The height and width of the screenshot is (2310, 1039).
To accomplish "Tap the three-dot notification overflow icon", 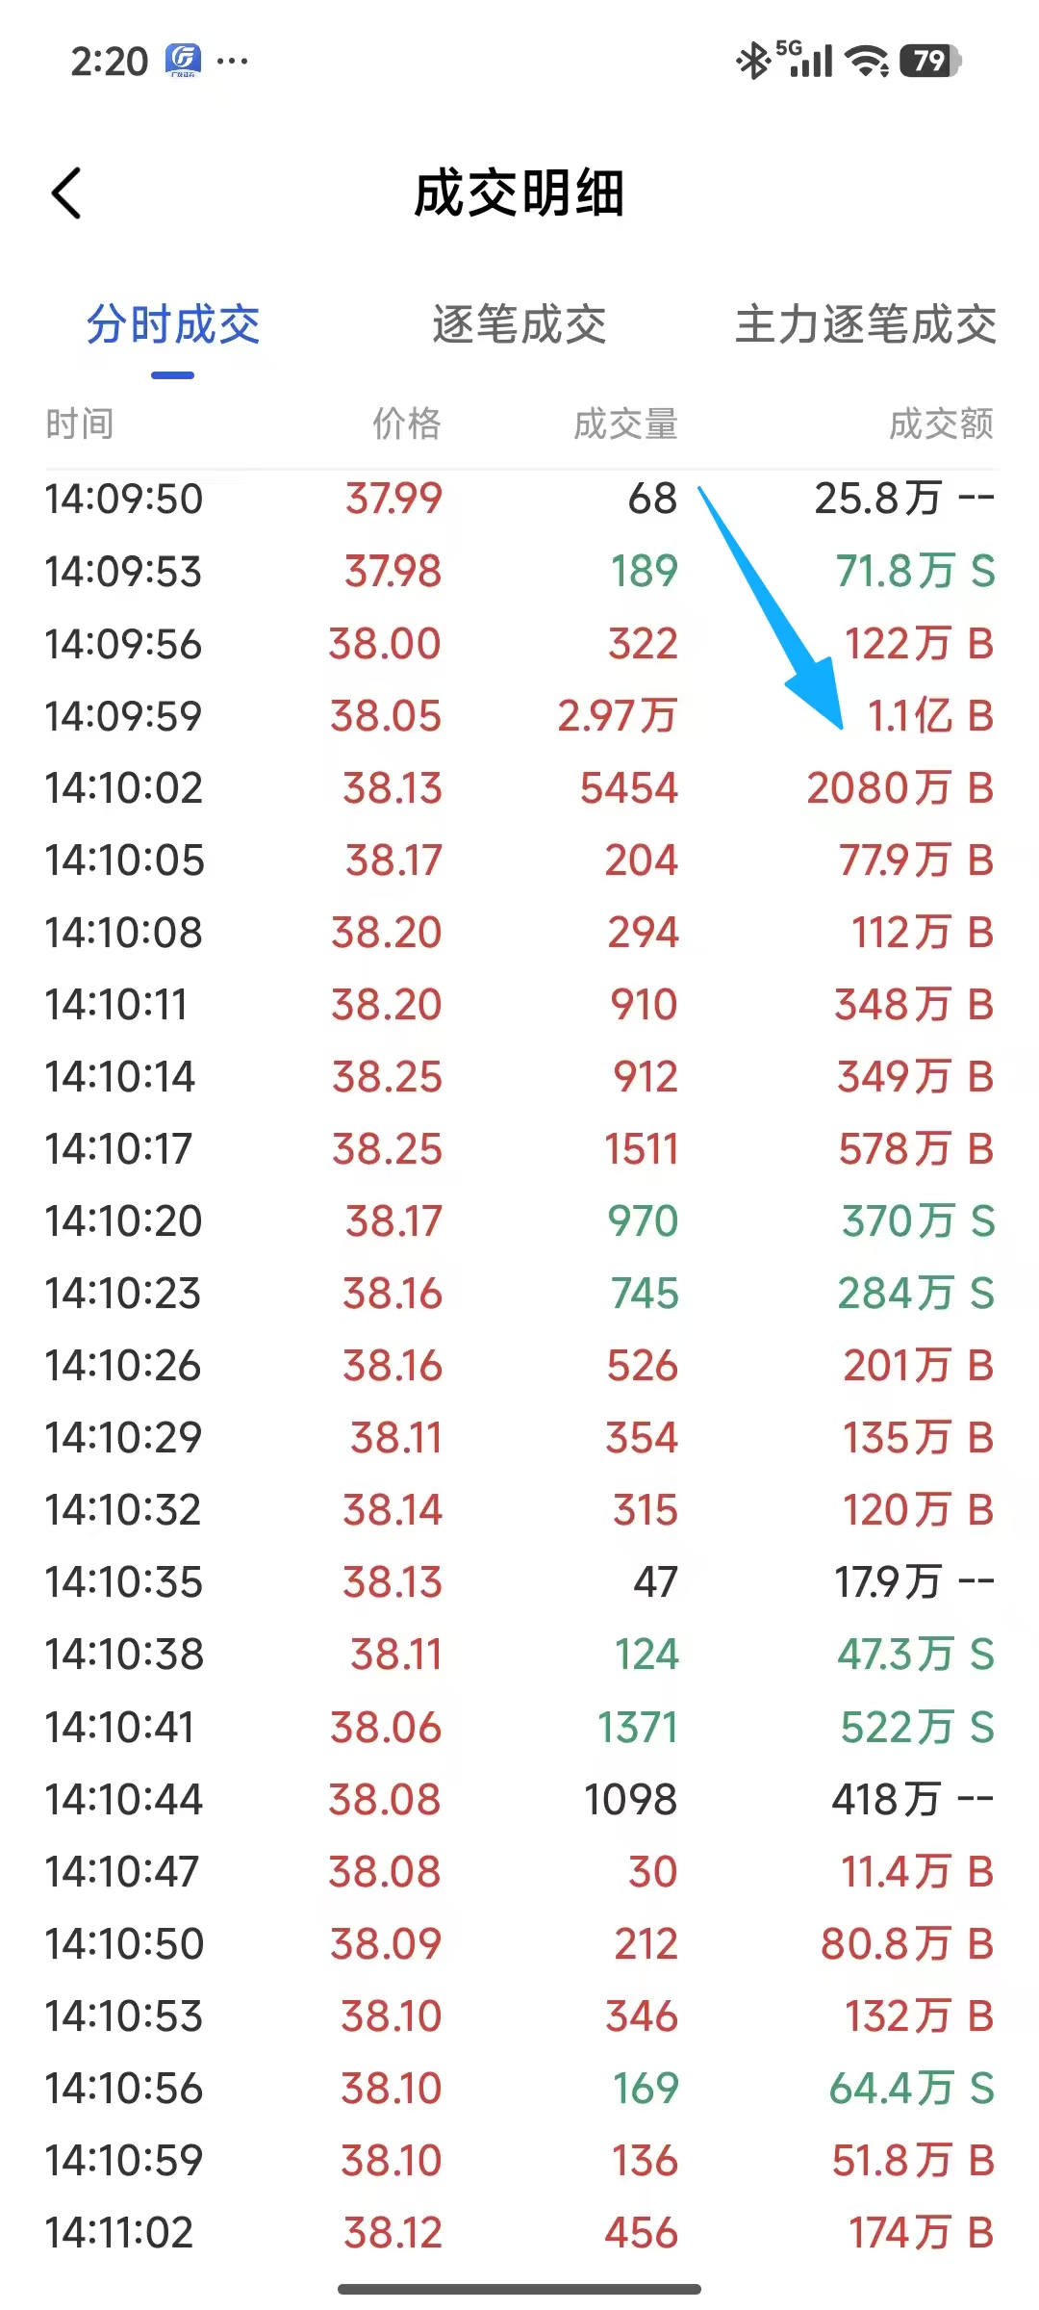I will pyautogui.click(x=233, y=62).
